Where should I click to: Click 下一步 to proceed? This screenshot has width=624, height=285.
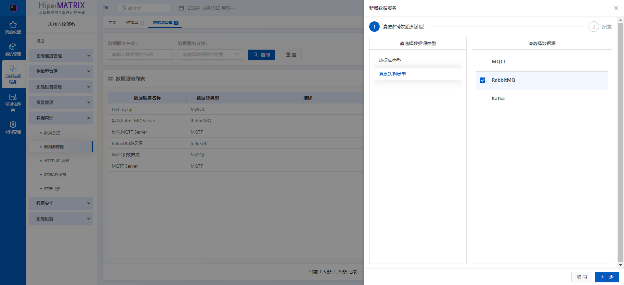pos(607,277)
